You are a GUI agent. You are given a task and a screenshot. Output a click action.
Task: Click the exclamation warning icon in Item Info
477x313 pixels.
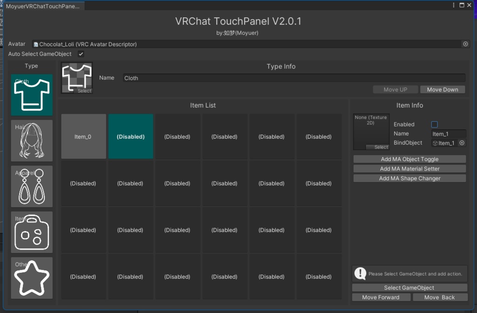[360, 273]
